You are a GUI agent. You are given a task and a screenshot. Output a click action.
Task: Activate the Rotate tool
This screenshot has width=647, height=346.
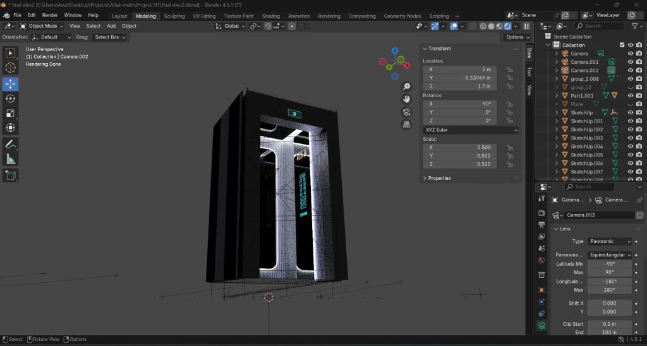point(10,98)
